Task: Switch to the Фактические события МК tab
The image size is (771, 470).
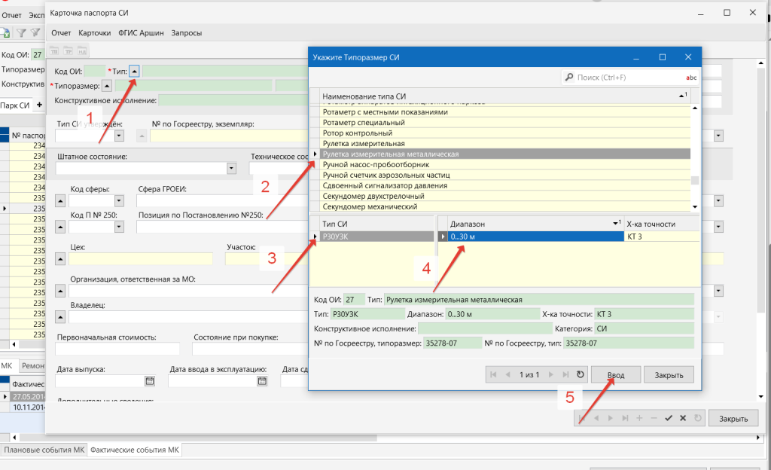Action: [x=135, y=450]
